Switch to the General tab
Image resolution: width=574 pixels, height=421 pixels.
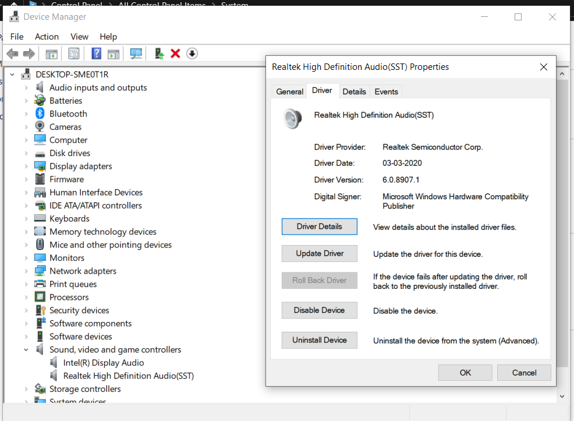click(289, 91)
